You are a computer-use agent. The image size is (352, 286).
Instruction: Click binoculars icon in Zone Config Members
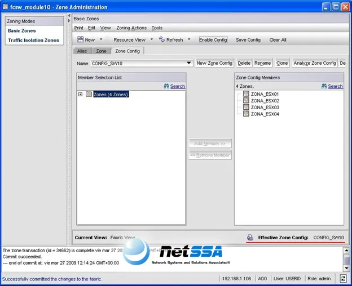(x=324, y=86)
